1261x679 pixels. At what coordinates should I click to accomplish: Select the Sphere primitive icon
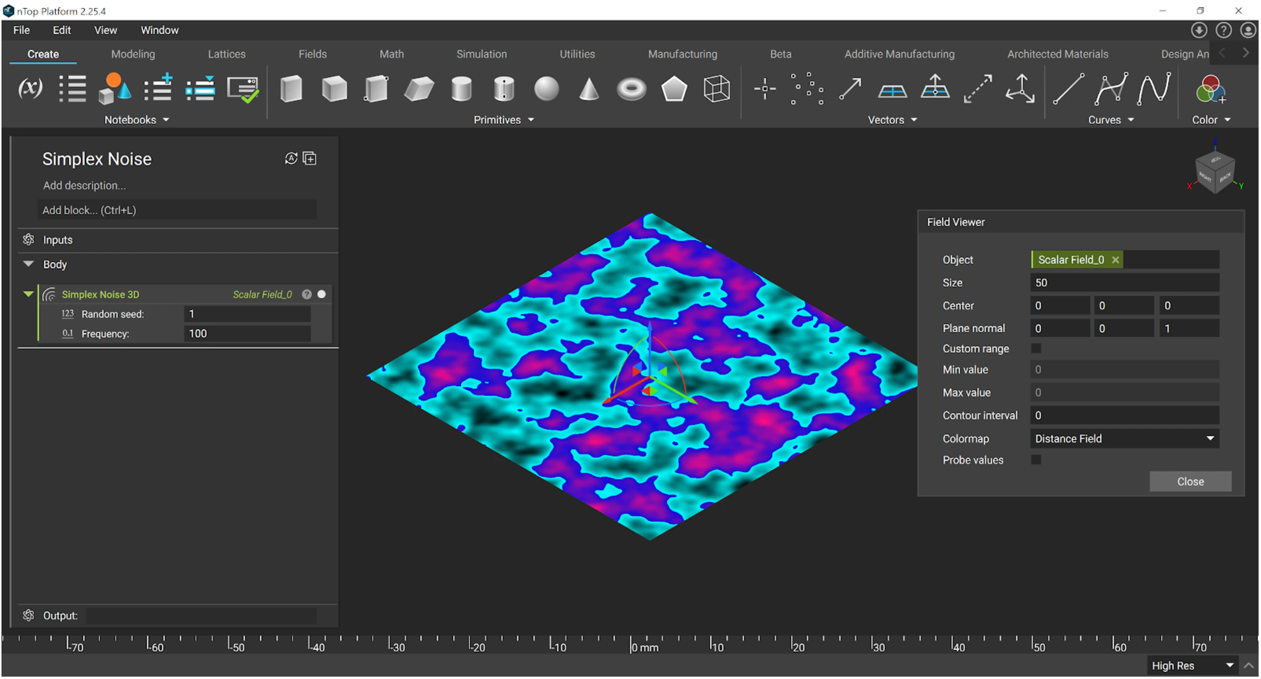[x=546, y=90]
